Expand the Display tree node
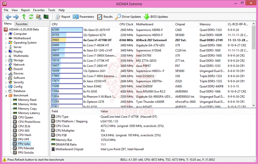 [6, 52]
